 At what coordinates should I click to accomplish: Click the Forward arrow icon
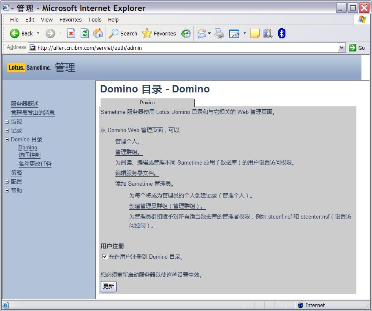coord(50,33)
